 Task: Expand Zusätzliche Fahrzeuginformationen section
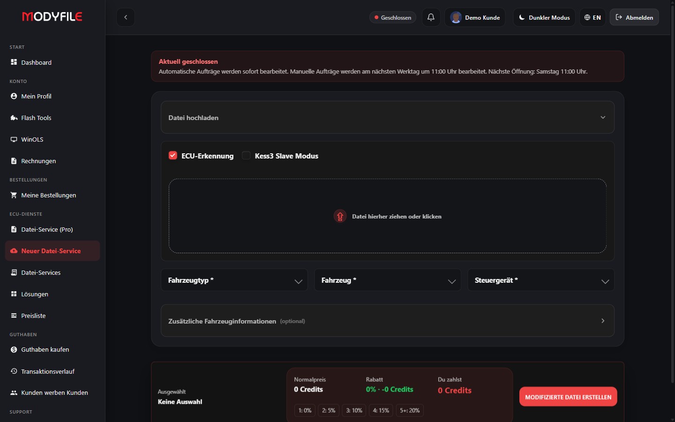pyautogui.click(x=388, y=321)
